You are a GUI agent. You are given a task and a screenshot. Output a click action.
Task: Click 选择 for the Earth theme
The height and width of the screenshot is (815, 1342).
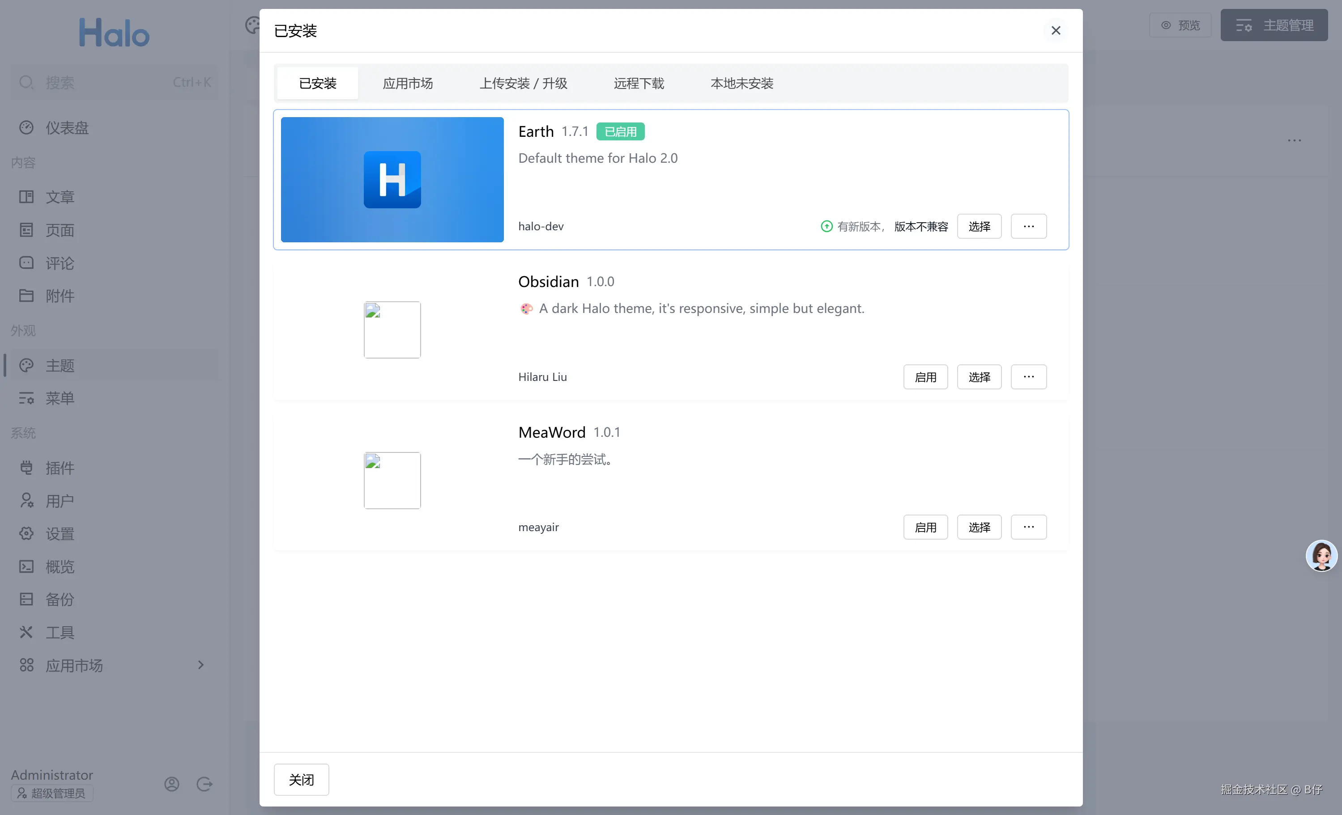click(x=979, y=226)
